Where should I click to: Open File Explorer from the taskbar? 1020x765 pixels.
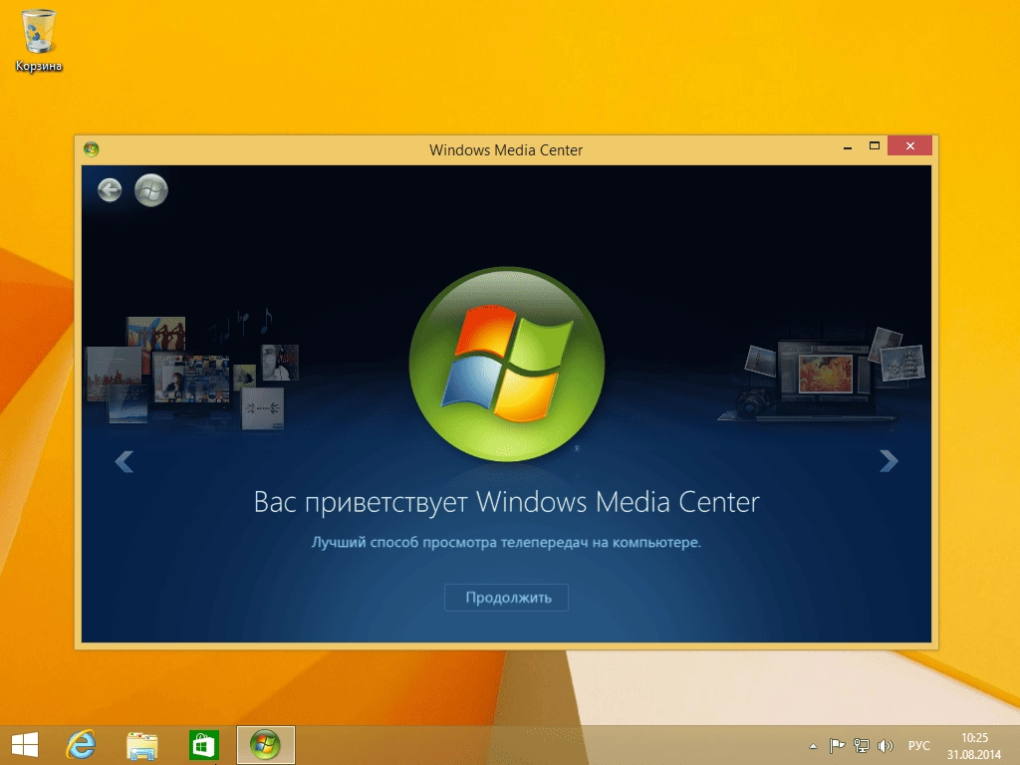141,745
